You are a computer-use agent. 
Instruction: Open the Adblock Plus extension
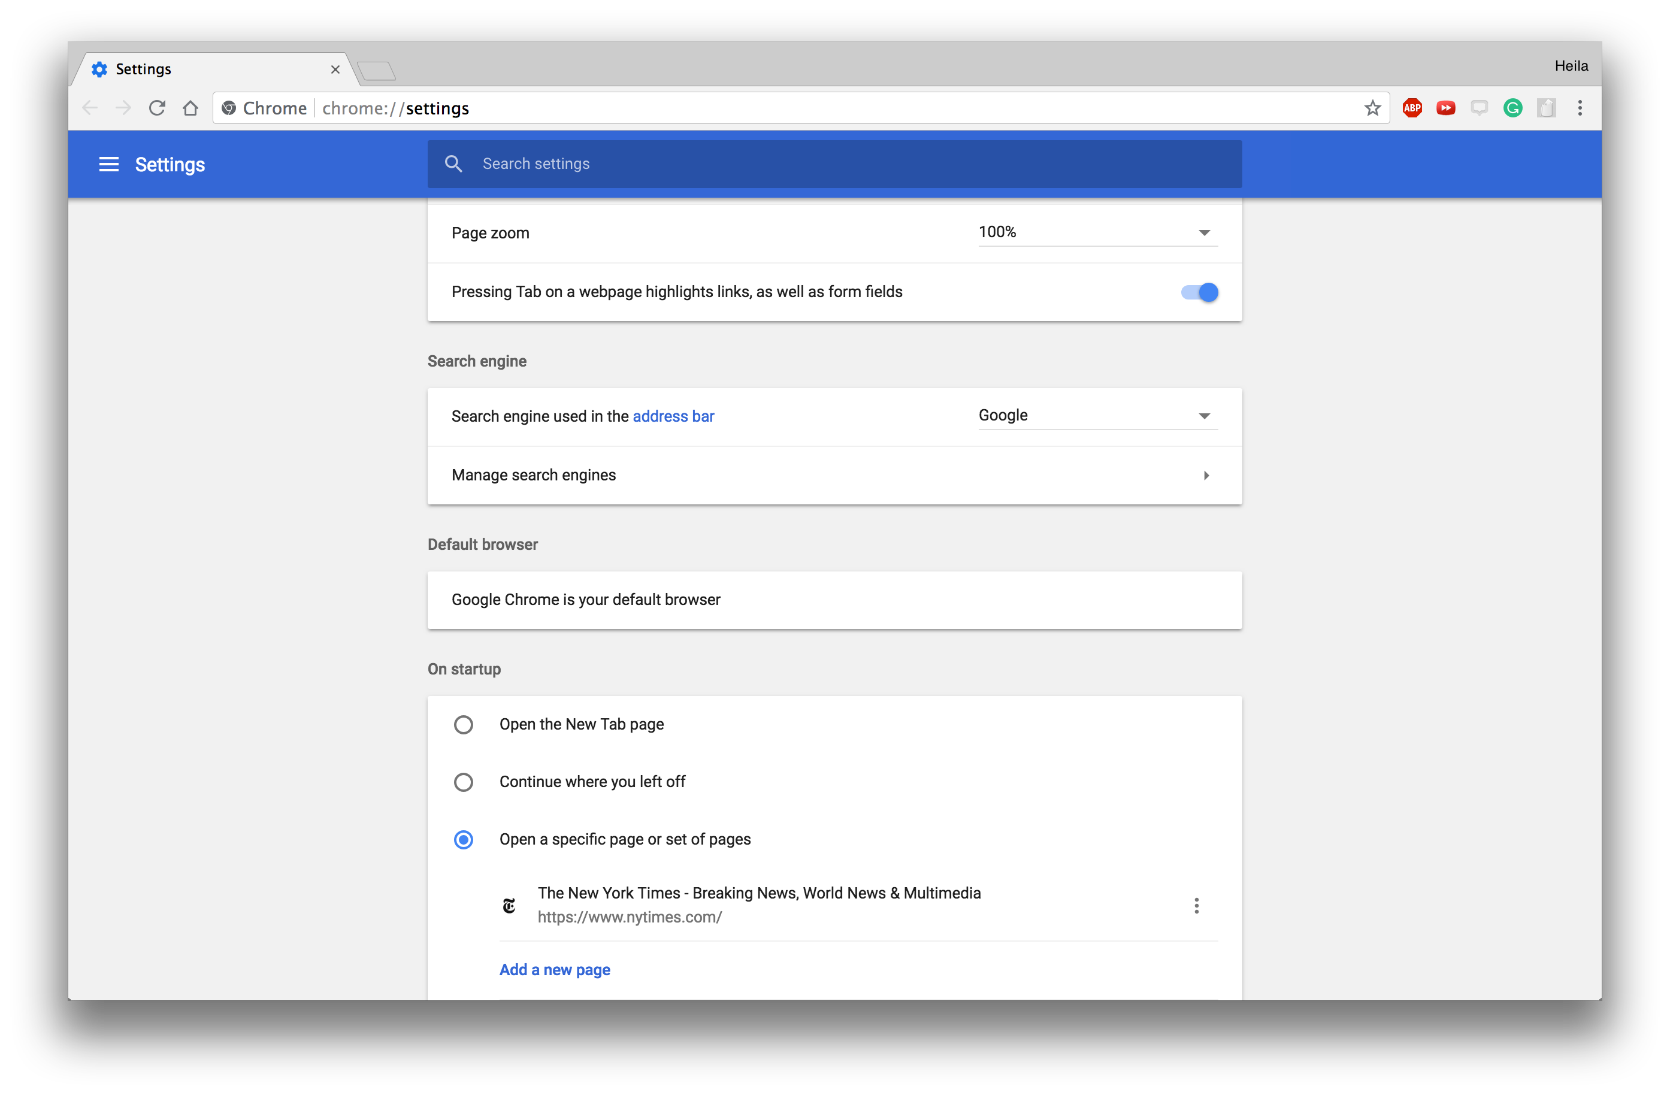1412,108
